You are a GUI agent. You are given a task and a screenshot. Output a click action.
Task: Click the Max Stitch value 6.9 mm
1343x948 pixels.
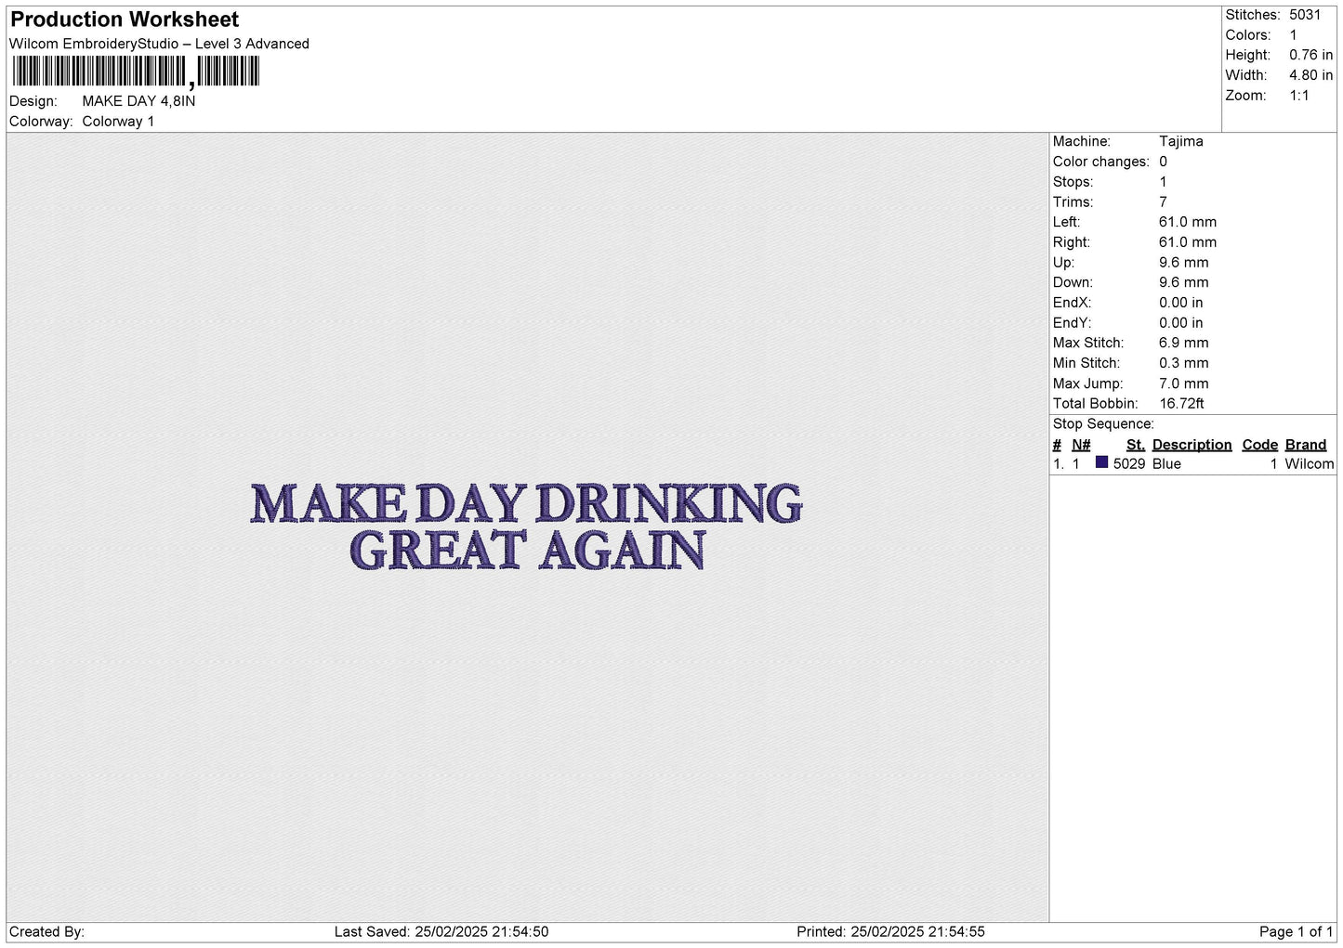1183,343
